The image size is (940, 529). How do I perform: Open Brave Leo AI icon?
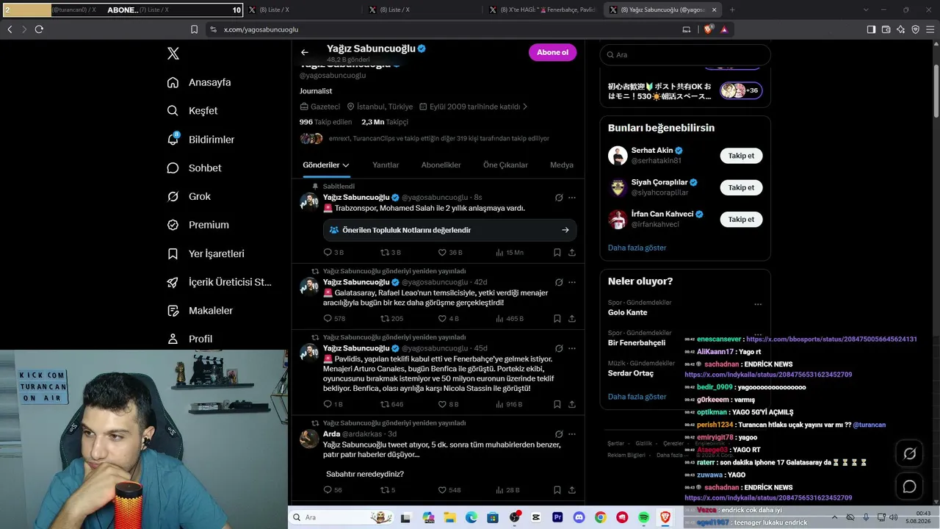[x=901, y=29]
